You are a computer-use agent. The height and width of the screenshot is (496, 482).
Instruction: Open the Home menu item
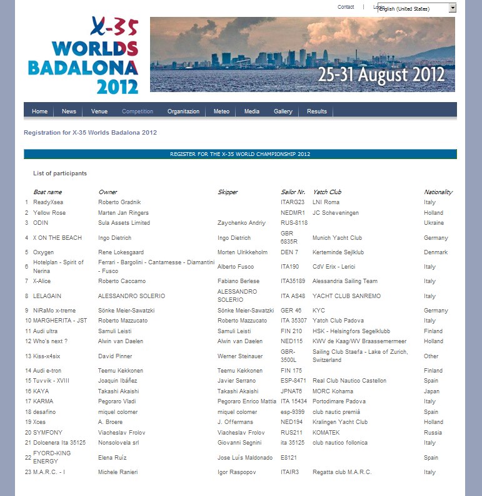[39, 111]
